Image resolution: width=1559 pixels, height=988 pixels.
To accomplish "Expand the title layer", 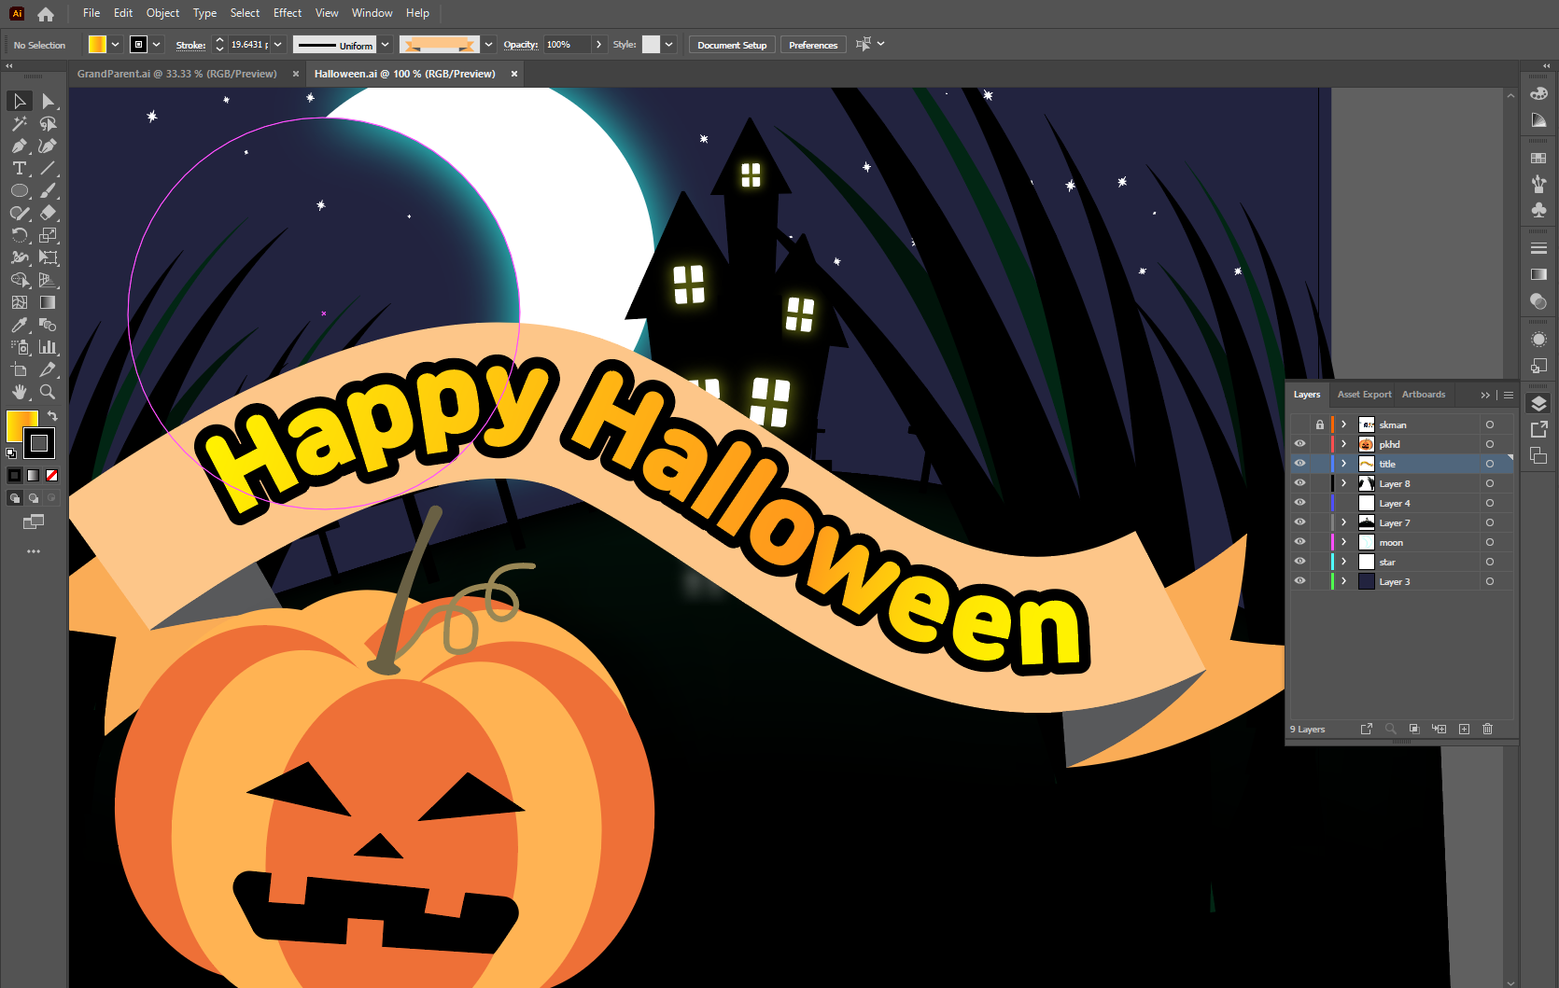I will click(1344, 464).
